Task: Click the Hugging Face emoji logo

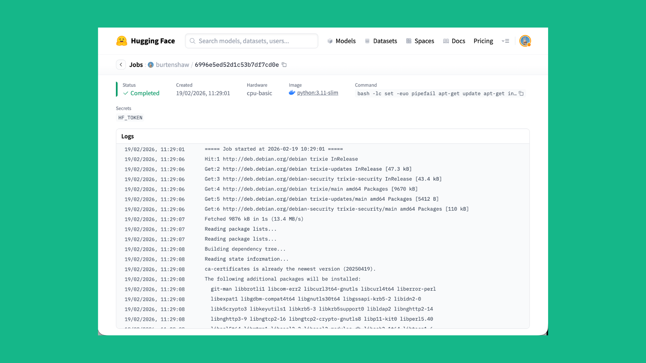Action: tap(121, 41)
